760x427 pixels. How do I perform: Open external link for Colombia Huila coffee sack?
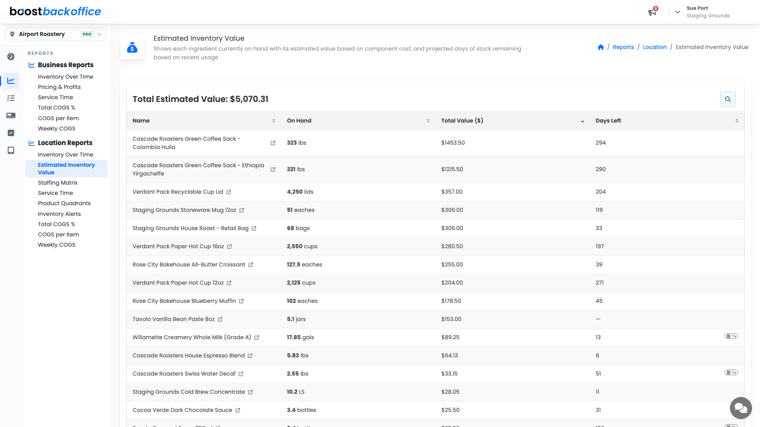click(273, 143)
